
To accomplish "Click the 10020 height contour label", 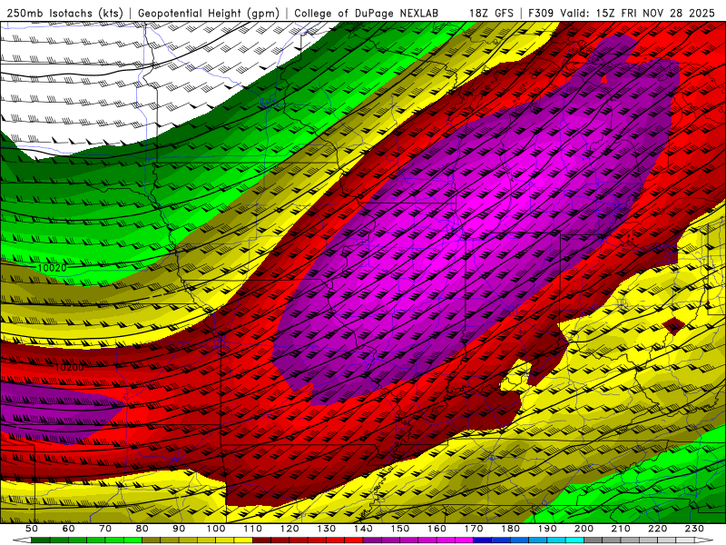I will click(x=52, y=268).
